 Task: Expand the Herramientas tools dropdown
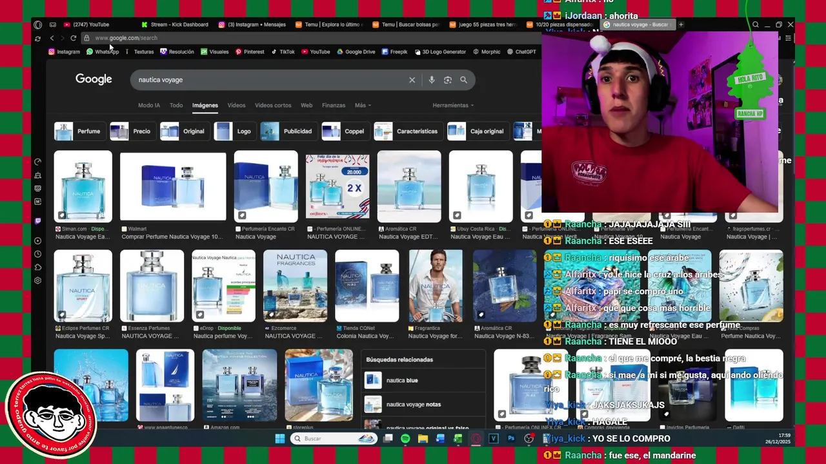click(x=453, y=105)
